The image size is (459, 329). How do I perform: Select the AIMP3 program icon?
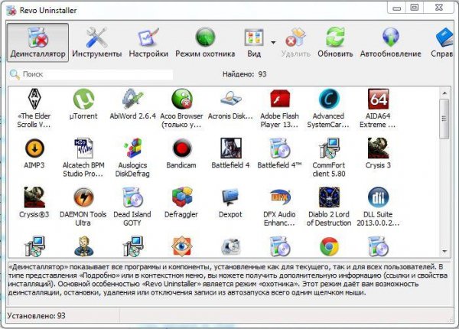[34, 148]
